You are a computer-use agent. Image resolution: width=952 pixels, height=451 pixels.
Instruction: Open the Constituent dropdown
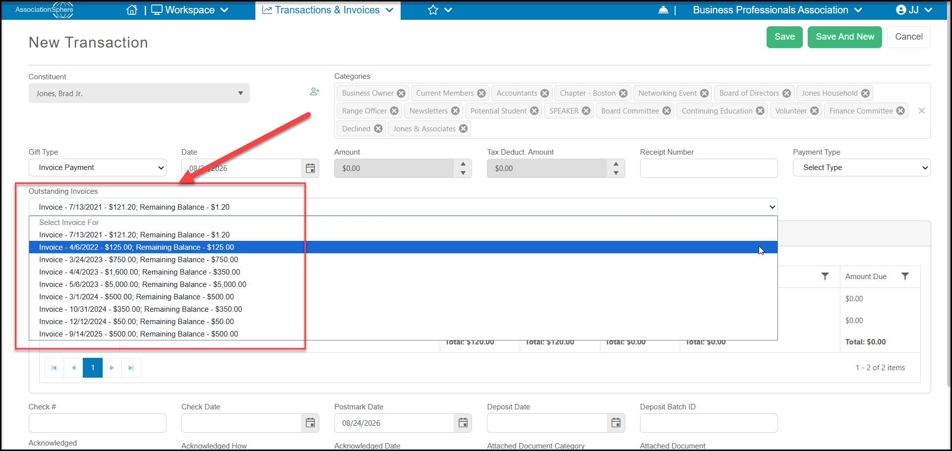click(139, 93)
